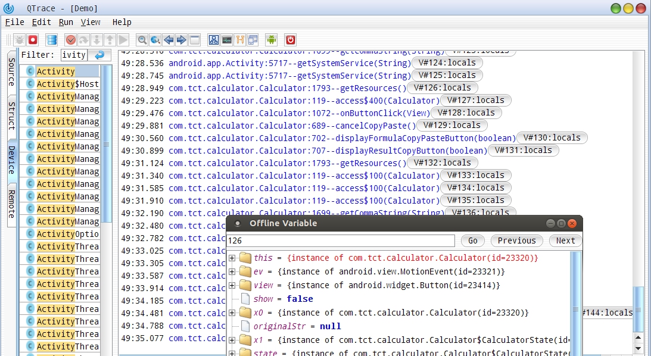651x356 pixels.
Task: Select the Android device icon on toolbar
Action: pos(271,40)
